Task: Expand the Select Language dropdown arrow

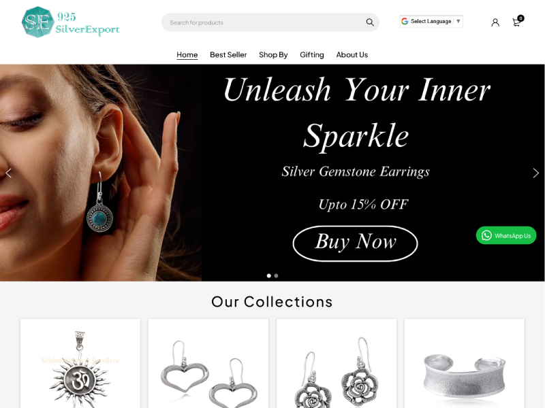Action: tap(458, 21)
